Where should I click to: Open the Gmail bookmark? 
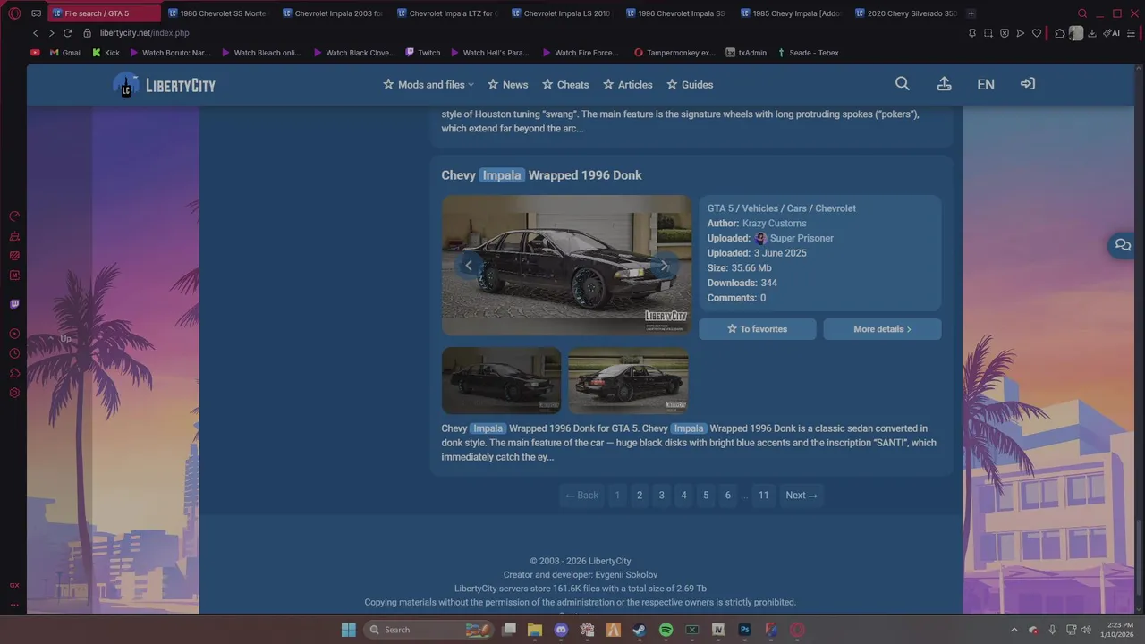(x=65, y=53)
